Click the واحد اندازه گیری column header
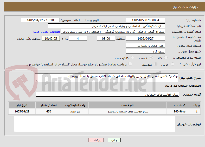The width and height of the screenshot is (205, 147). (x=75, y=105)
